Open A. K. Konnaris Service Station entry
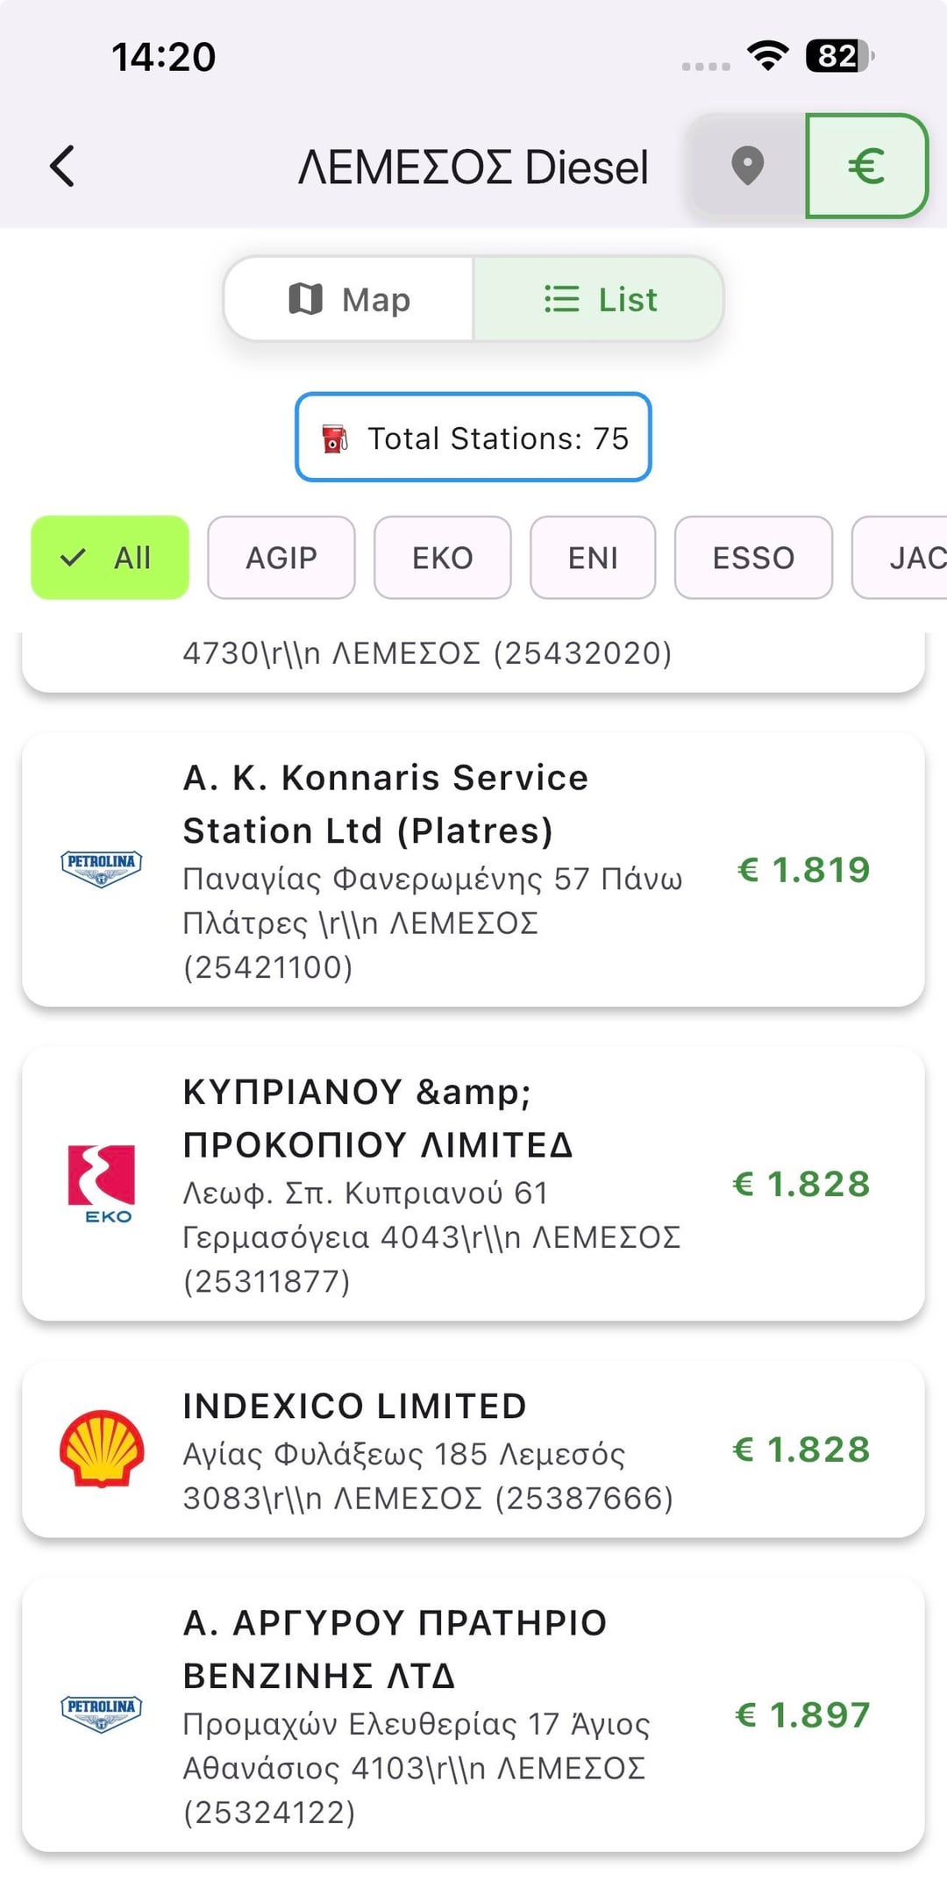 [x=385, y=804]
